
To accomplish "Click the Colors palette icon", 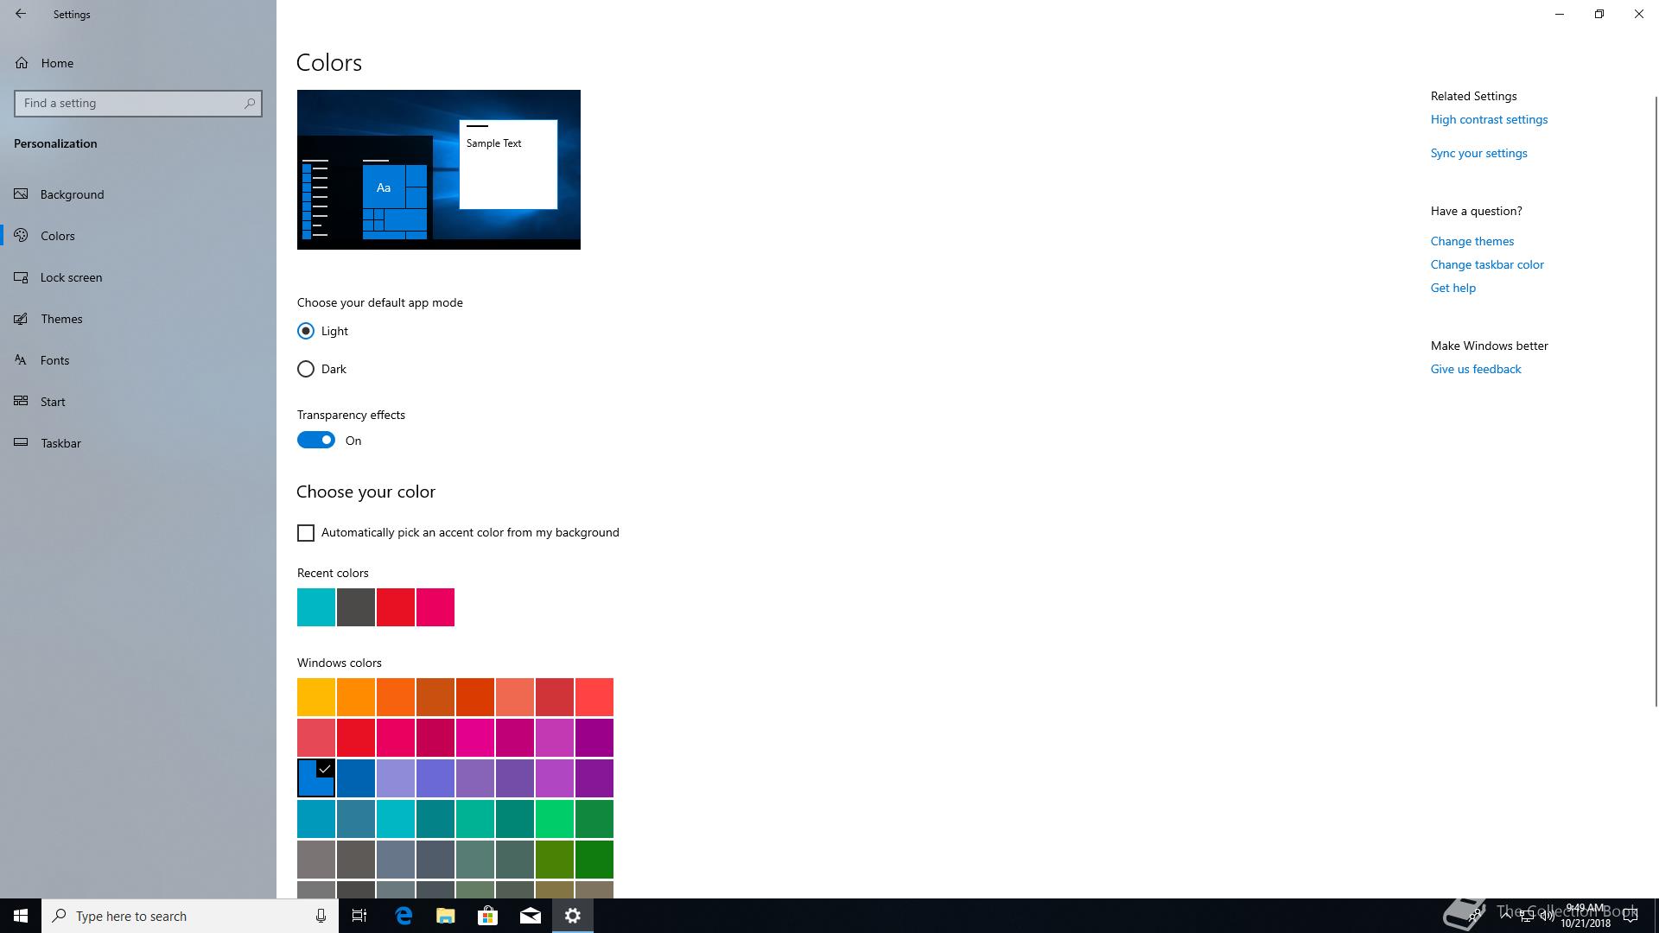I will click(22, 236).
